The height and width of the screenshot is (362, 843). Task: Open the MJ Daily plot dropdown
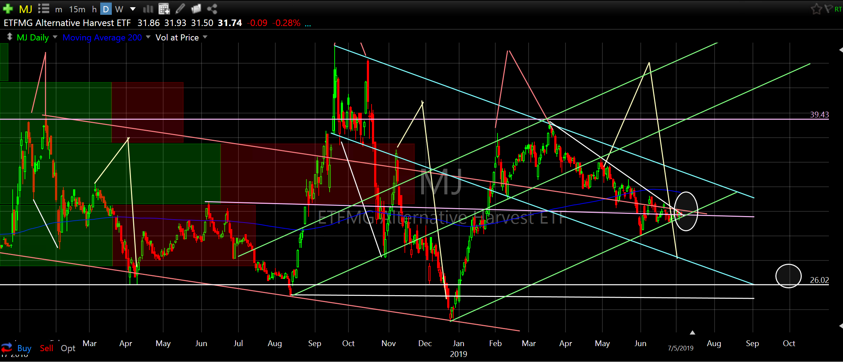(x=55, y=37)
